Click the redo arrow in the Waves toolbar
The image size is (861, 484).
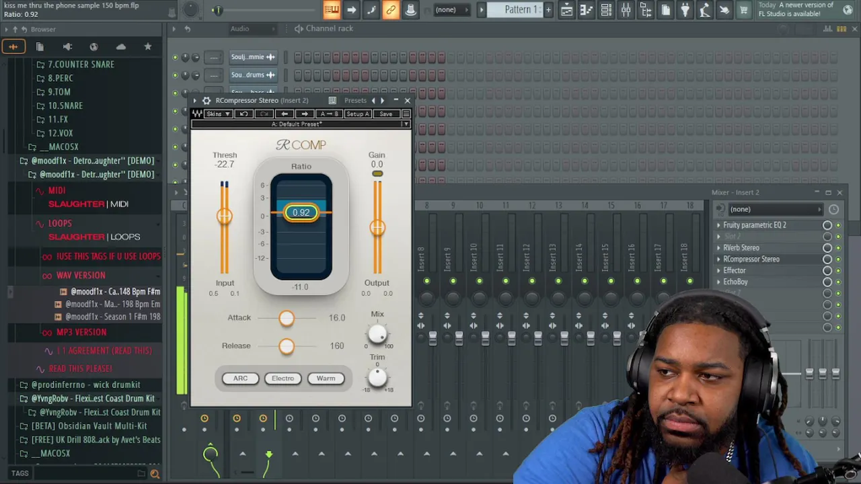(264, 114)
